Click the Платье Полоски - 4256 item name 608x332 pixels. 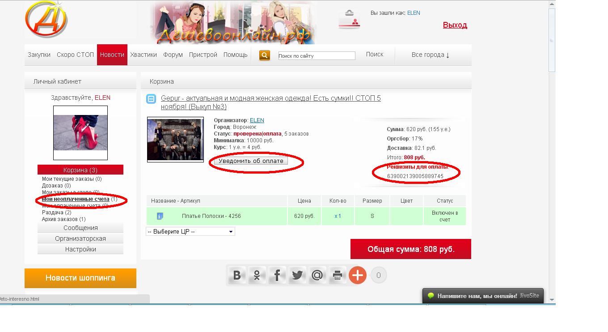211,216
